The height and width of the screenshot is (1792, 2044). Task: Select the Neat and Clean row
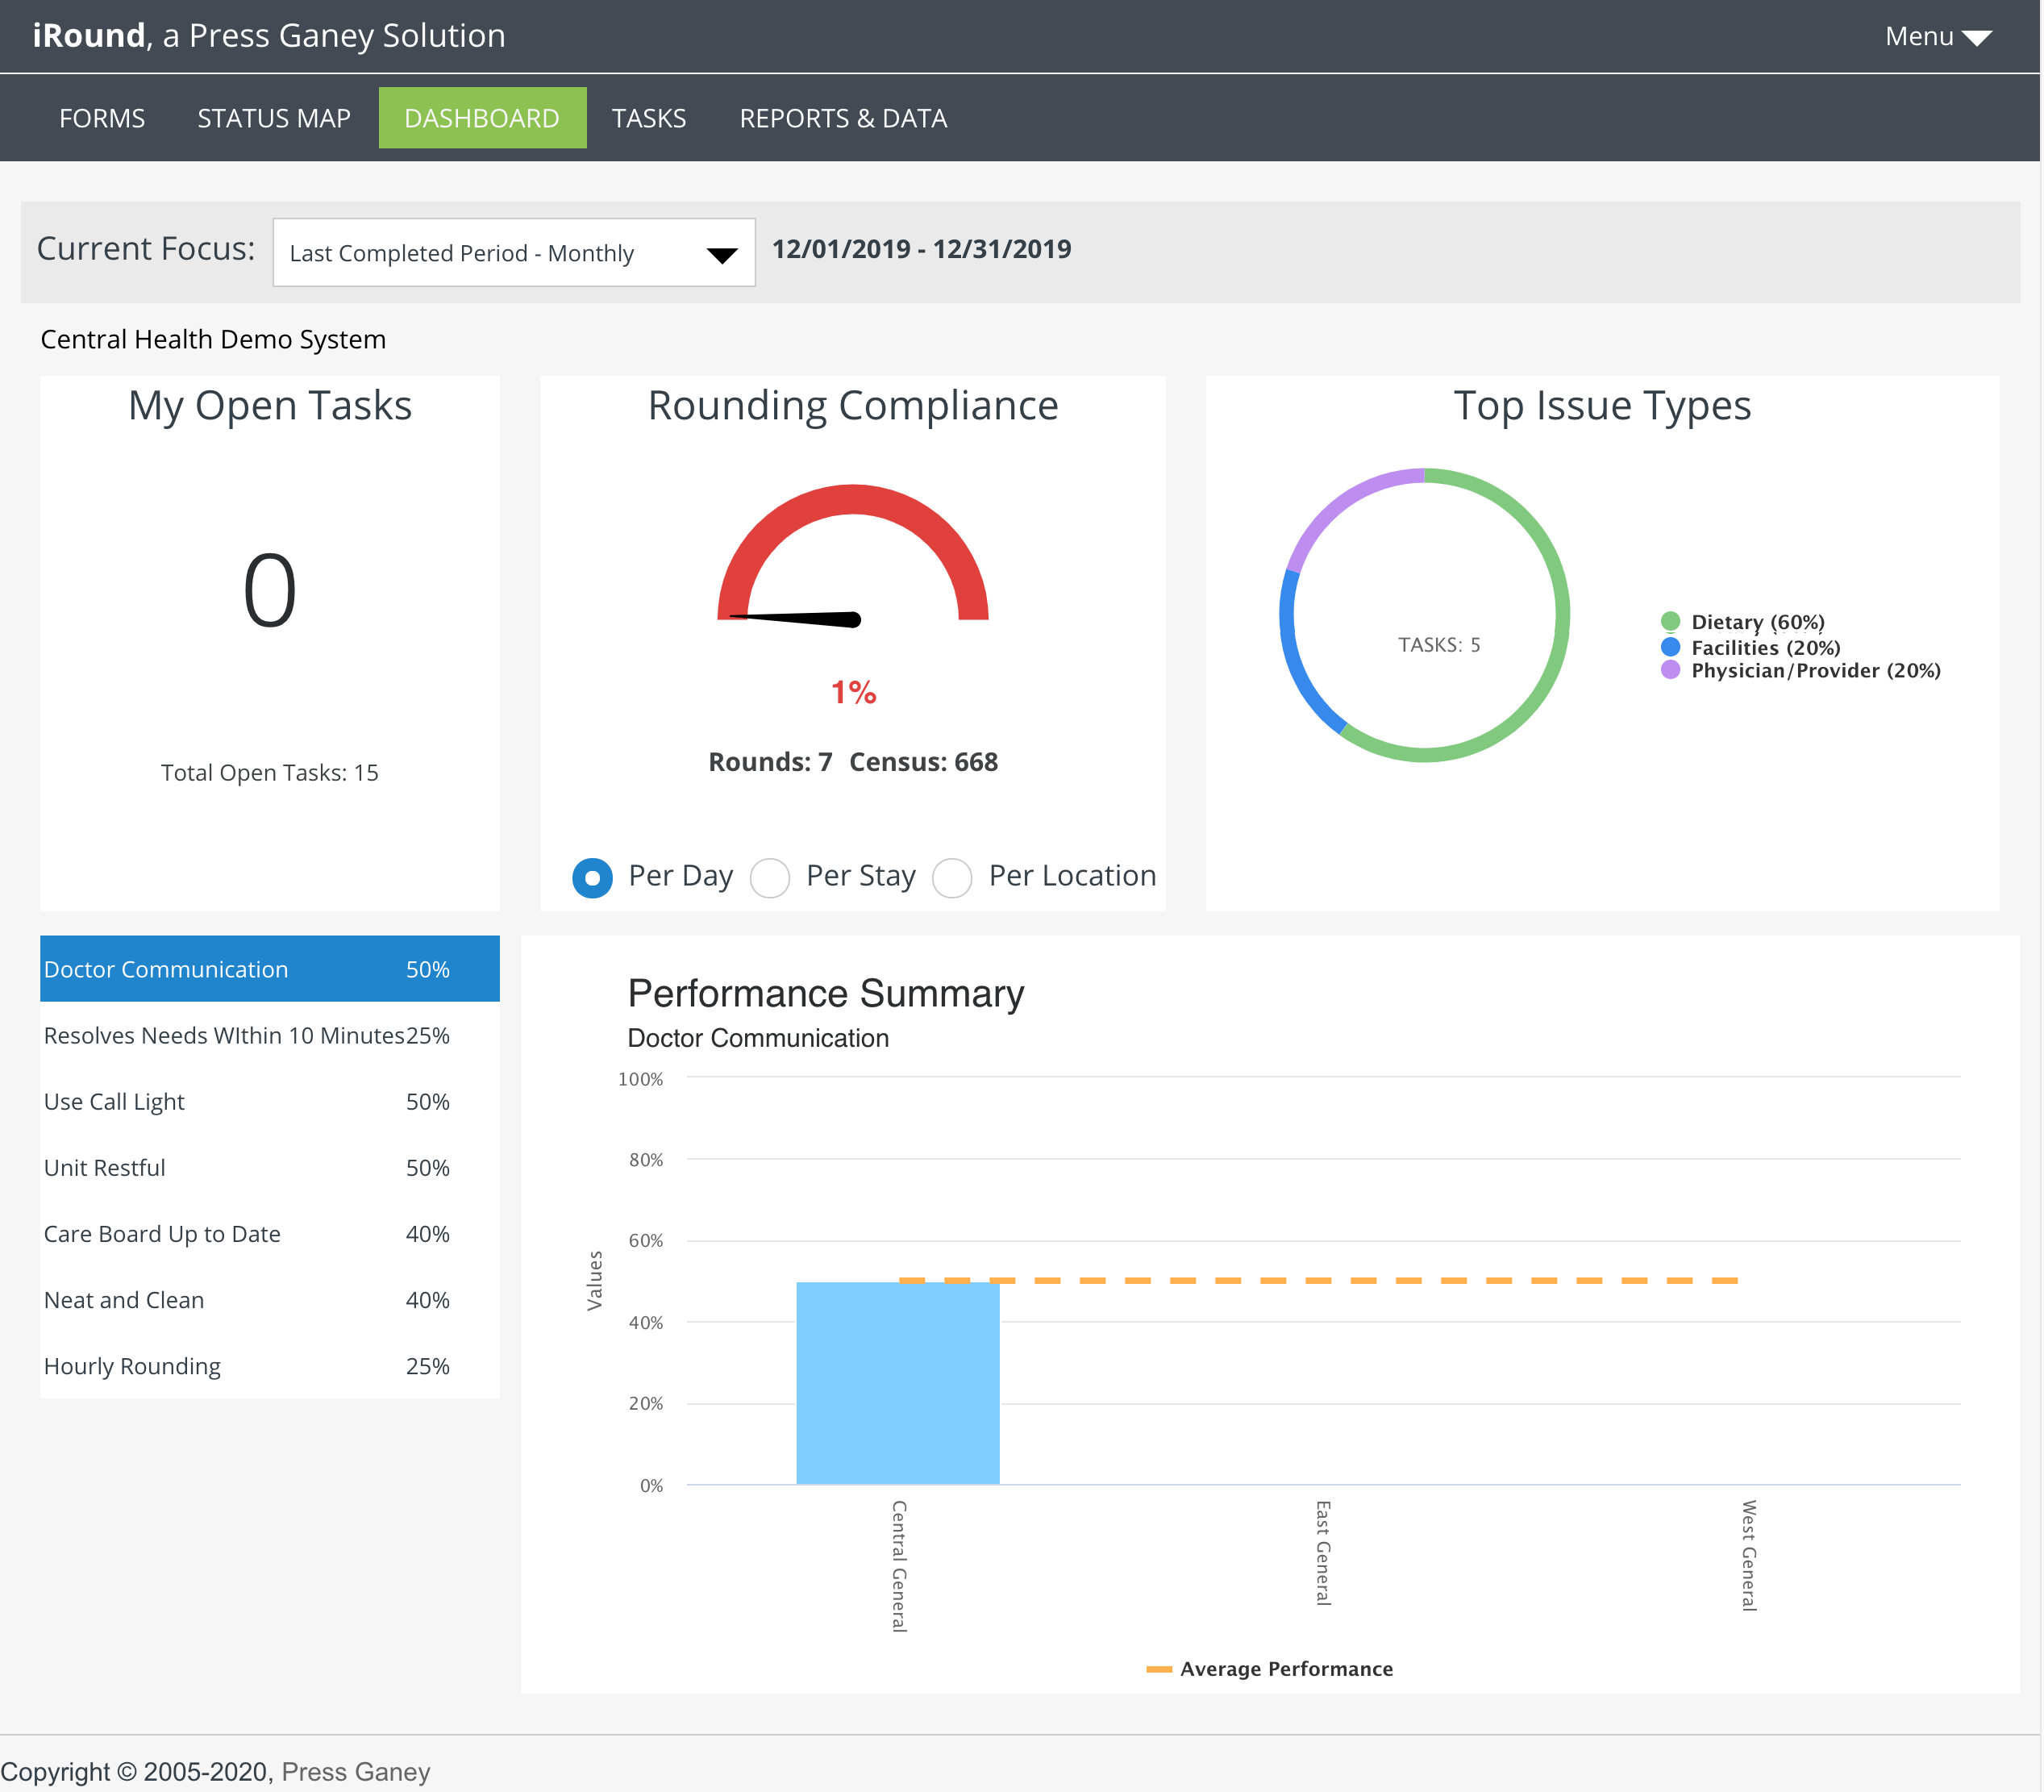point(270,1299)
